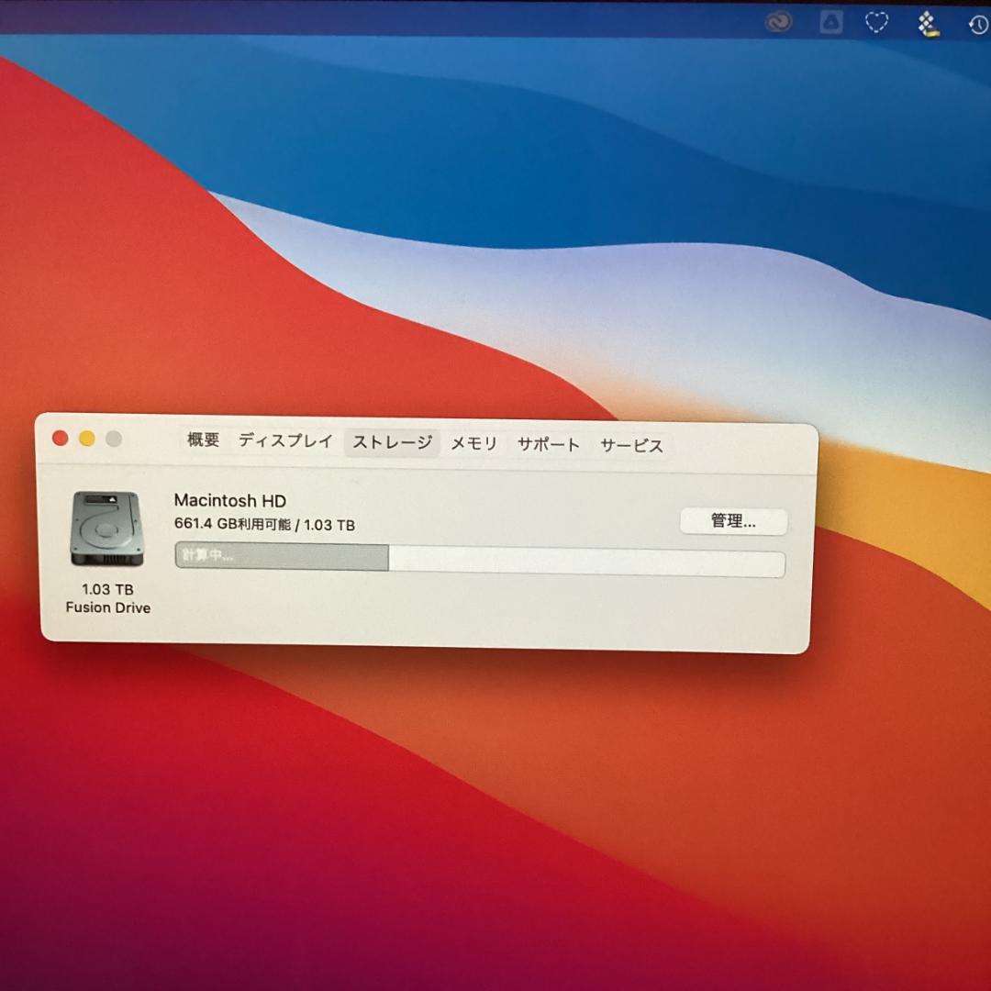Image resolution: width=991 pixels, height=991 pixels.
Task: Open the サポート tab
Action: (548, 443)
